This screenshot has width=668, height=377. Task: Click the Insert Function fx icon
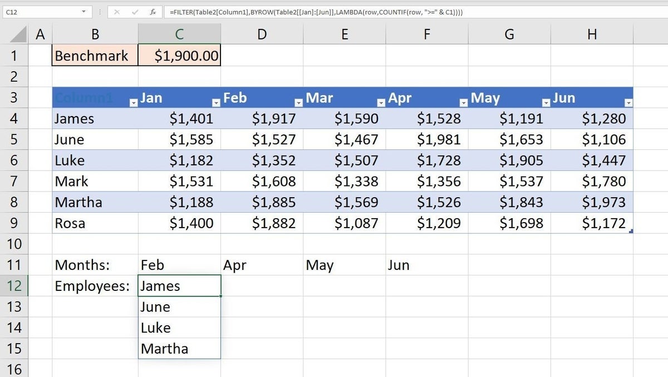[x=153, y=12]
